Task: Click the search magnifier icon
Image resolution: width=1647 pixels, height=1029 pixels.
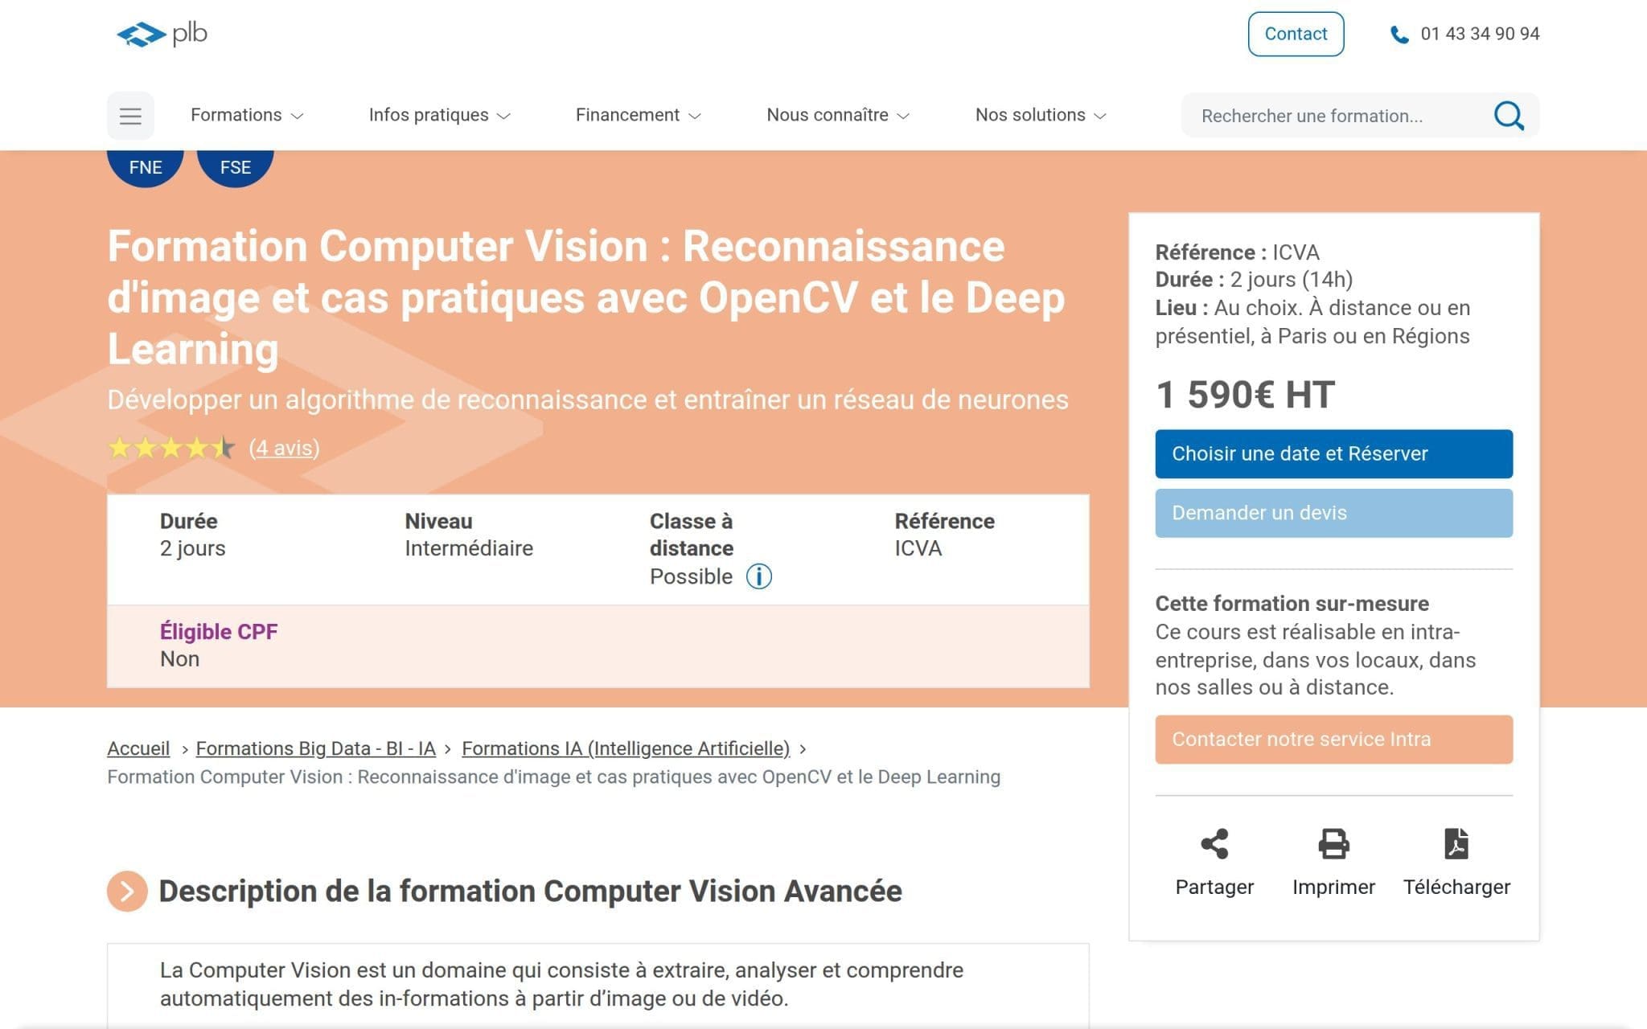Action: (1509, 116)
